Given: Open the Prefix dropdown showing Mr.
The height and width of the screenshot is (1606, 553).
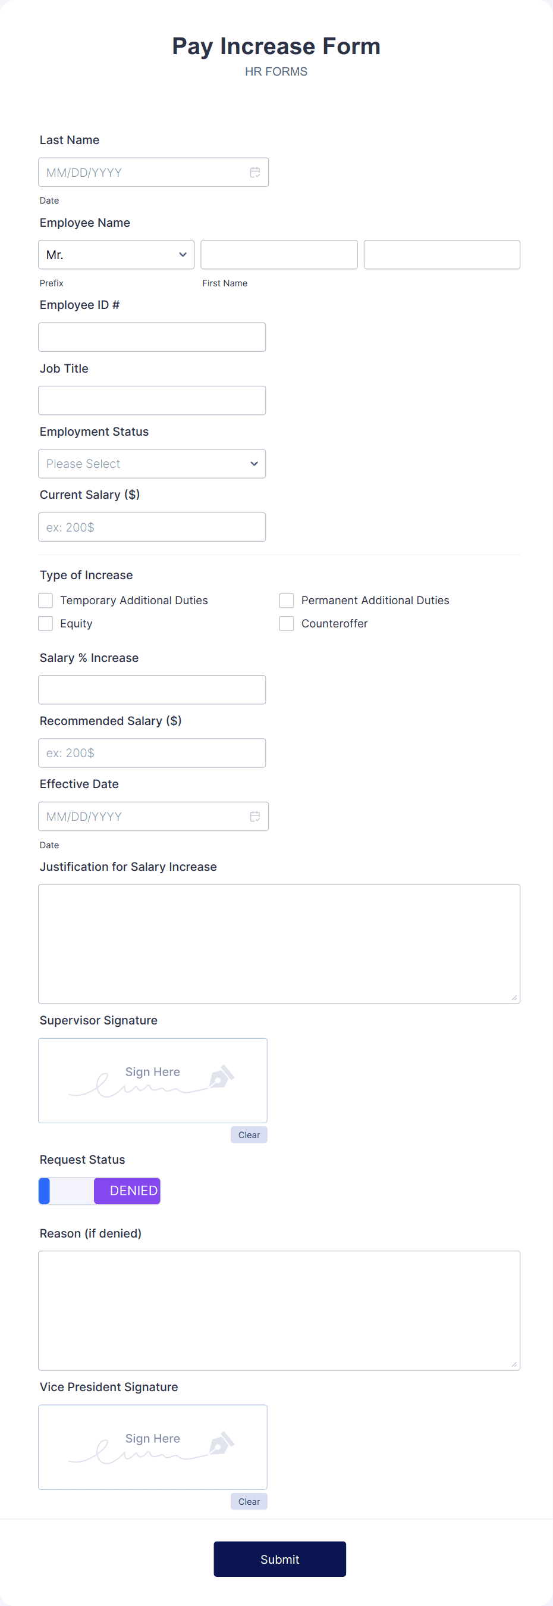Looking at the screenshot, I should coord(116,254).
